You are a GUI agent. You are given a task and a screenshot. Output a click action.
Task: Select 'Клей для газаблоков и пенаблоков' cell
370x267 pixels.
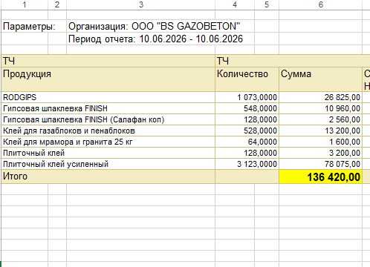pyautogui.click(x=108, y=131)
